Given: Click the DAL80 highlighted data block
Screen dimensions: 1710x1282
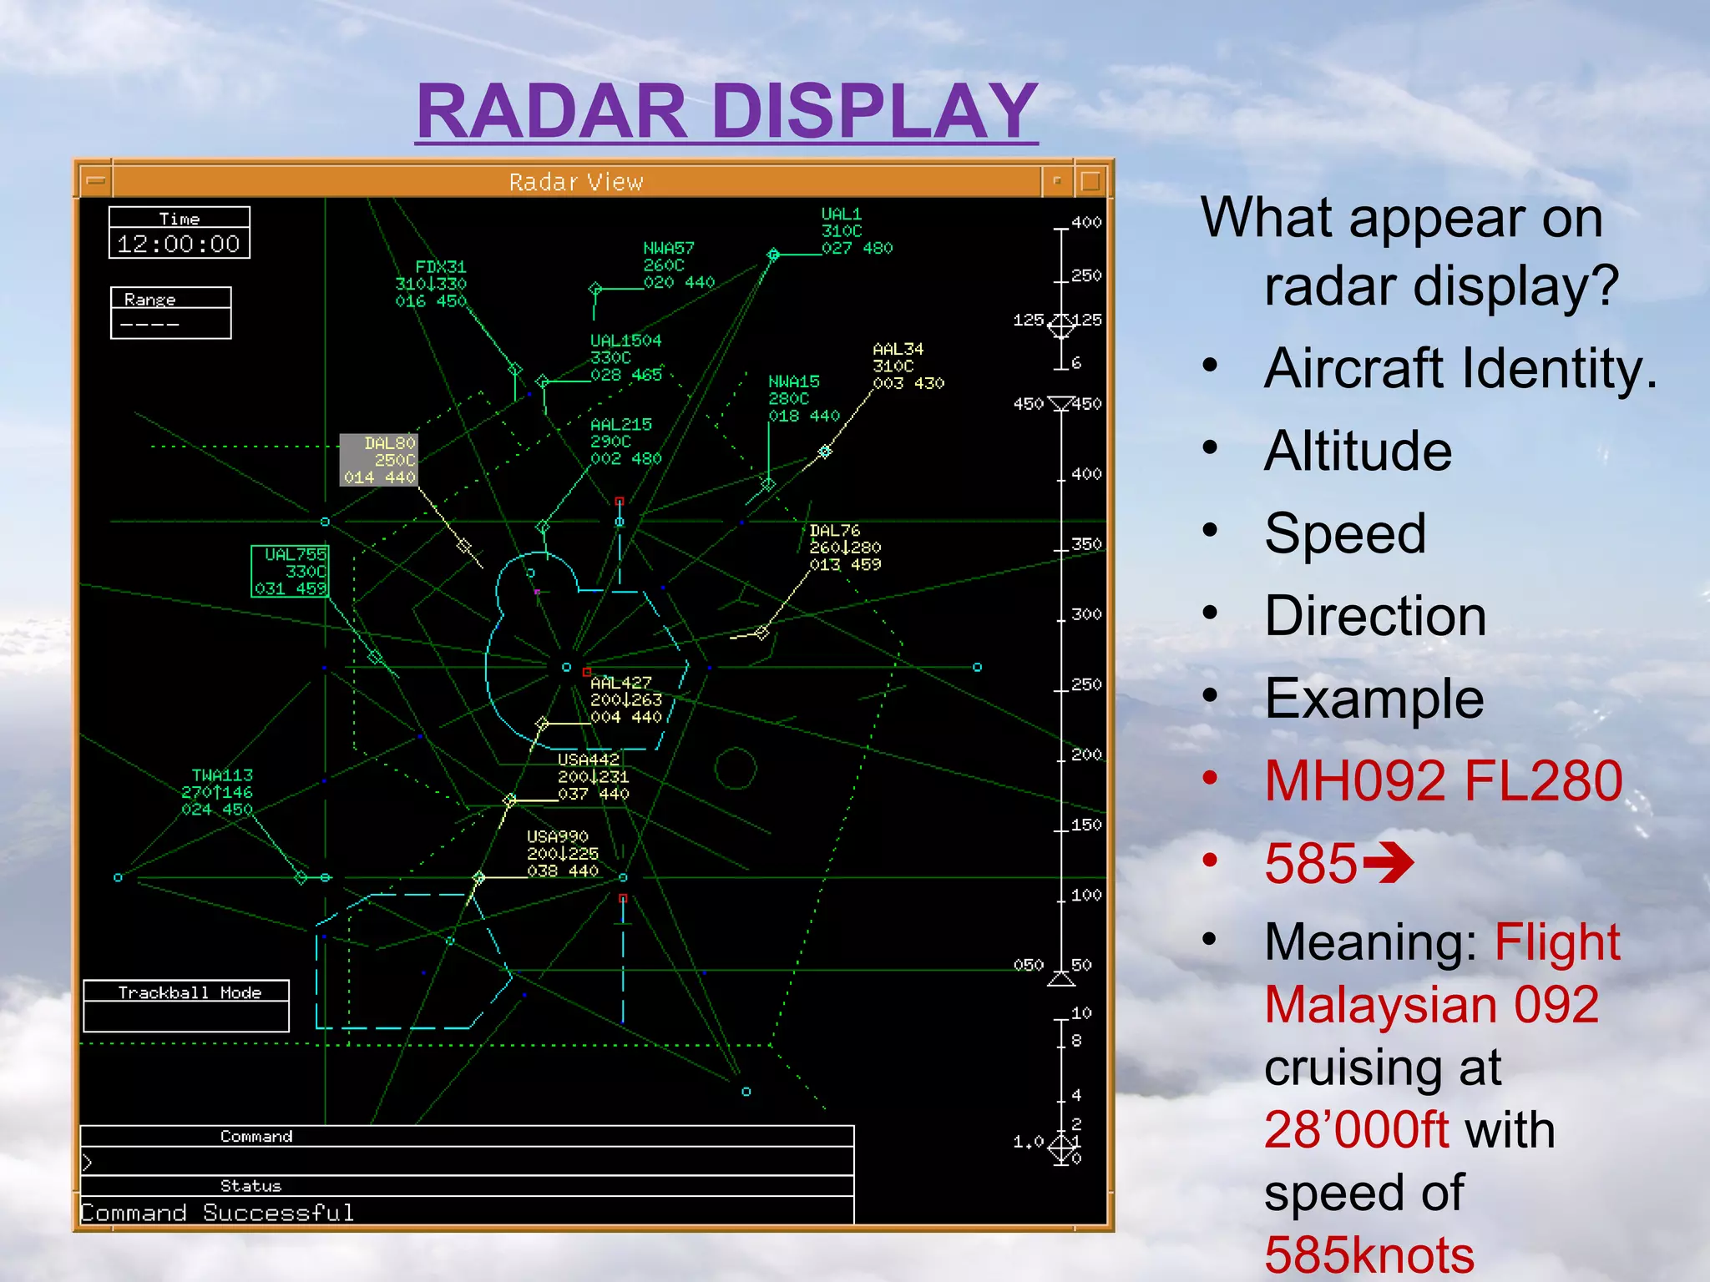Looking at the screenshot, I should pyautogui.click(x=379, y=460).
